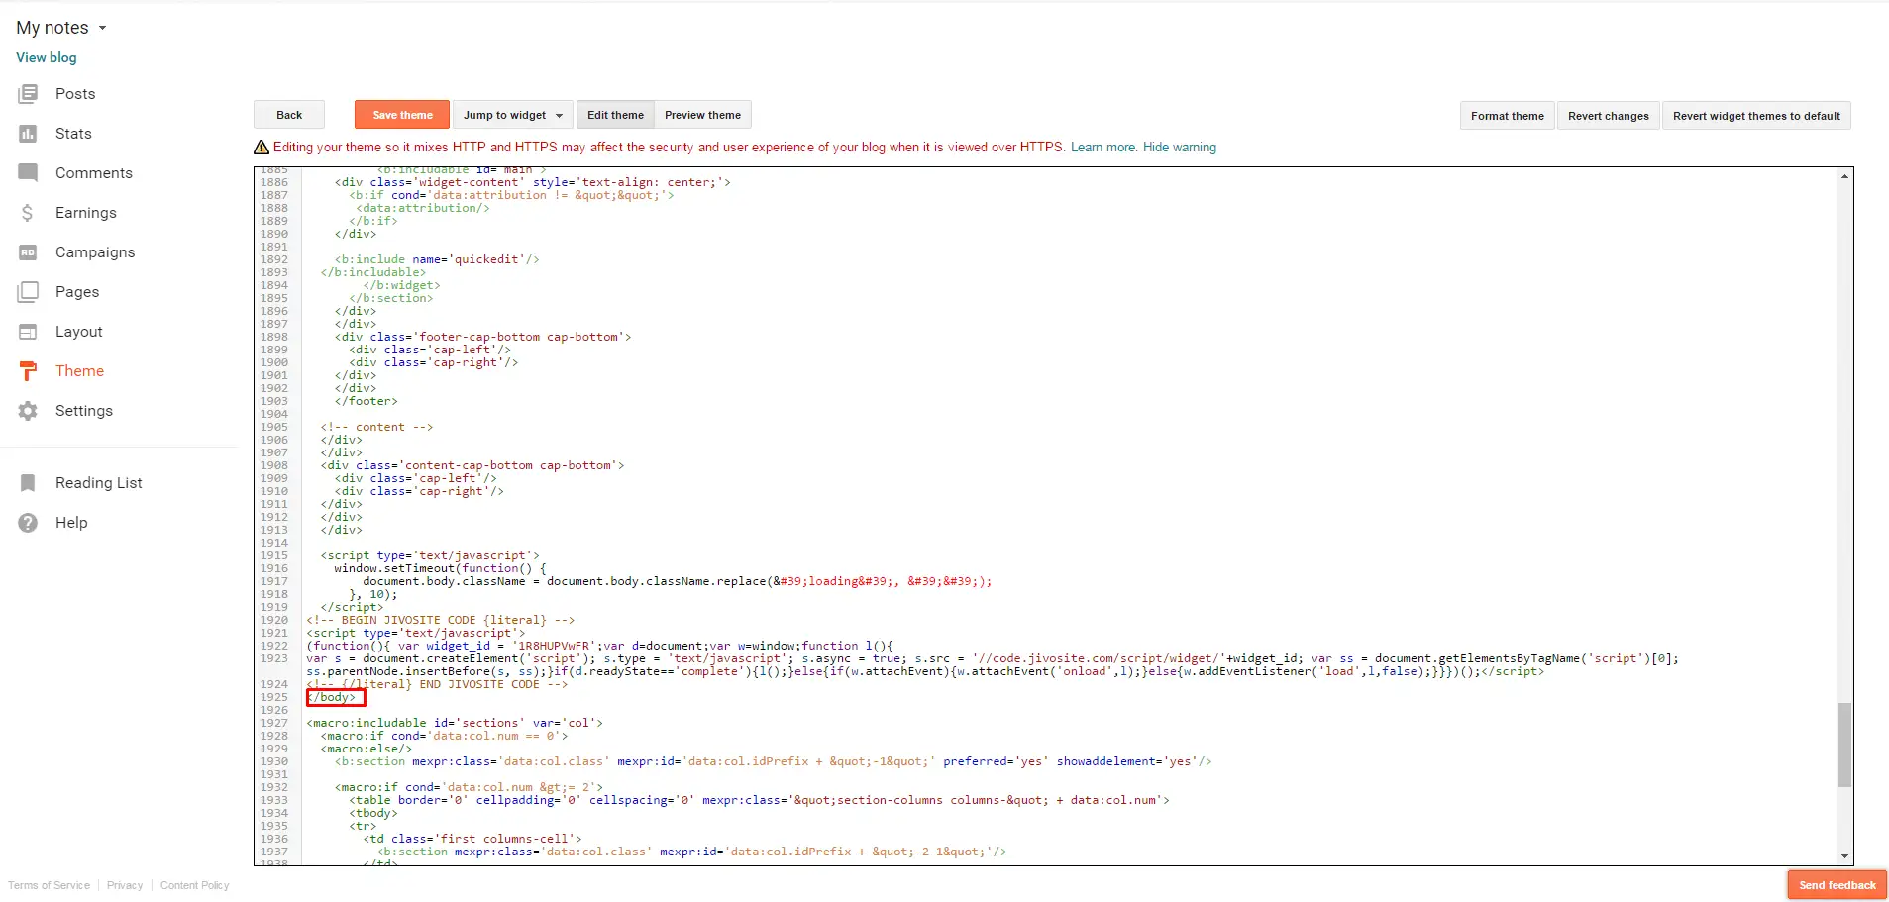Open Reading List bookmark icon
Screen dimensions: 1889x902
28,483
